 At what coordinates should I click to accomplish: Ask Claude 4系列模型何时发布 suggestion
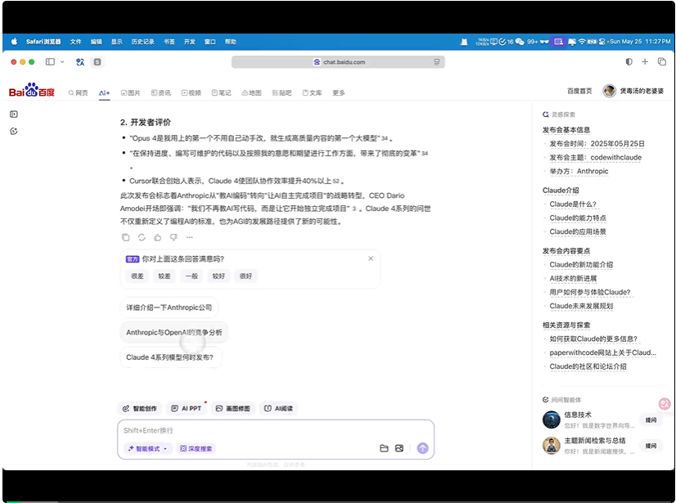(170, 357)
